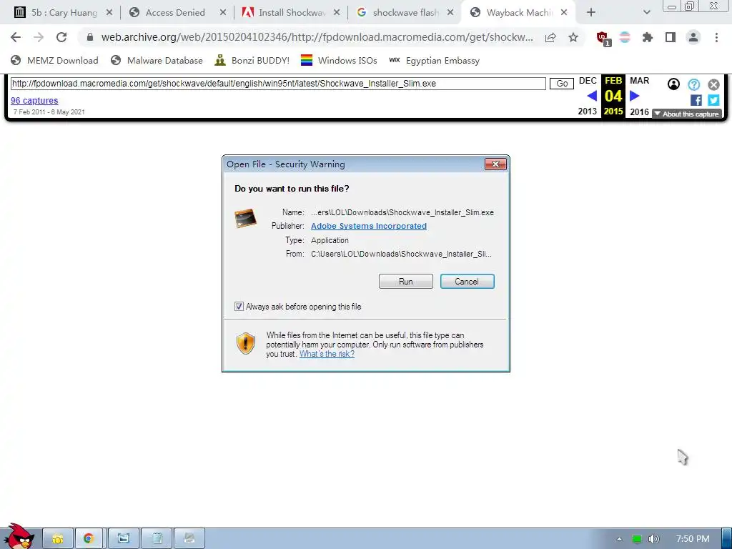
Task: Open Chrome from the taskbar
Action: (x=89, y=539)
